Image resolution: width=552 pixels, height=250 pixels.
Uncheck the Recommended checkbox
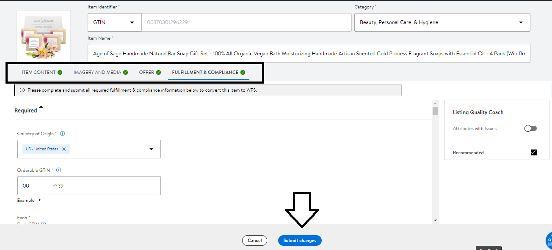coord(533,152)
